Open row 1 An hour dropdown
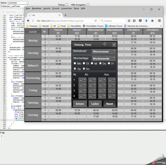Screen dimensions: 166x165 point(82,80)
